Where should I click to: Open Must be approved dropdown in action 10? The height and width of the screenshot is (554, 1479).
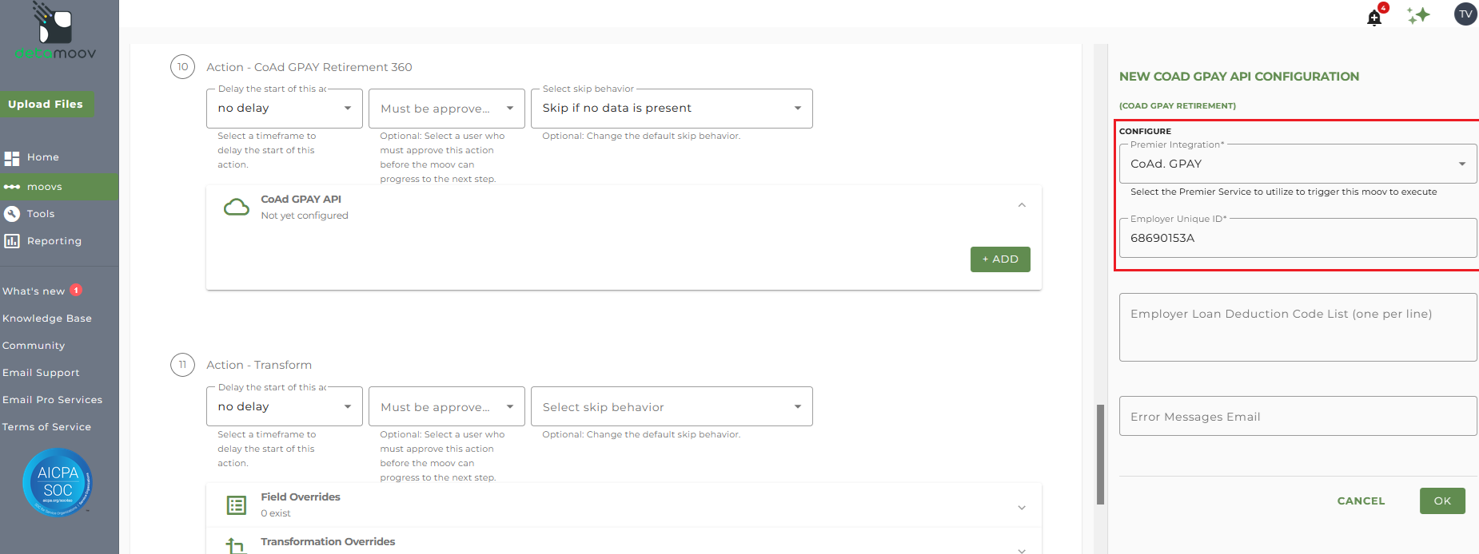click(447, 109)
